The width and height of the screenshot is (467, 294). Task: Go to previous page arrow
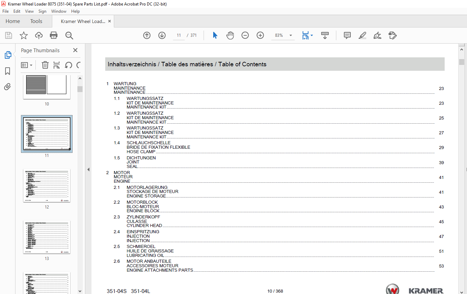click(147, 35)
